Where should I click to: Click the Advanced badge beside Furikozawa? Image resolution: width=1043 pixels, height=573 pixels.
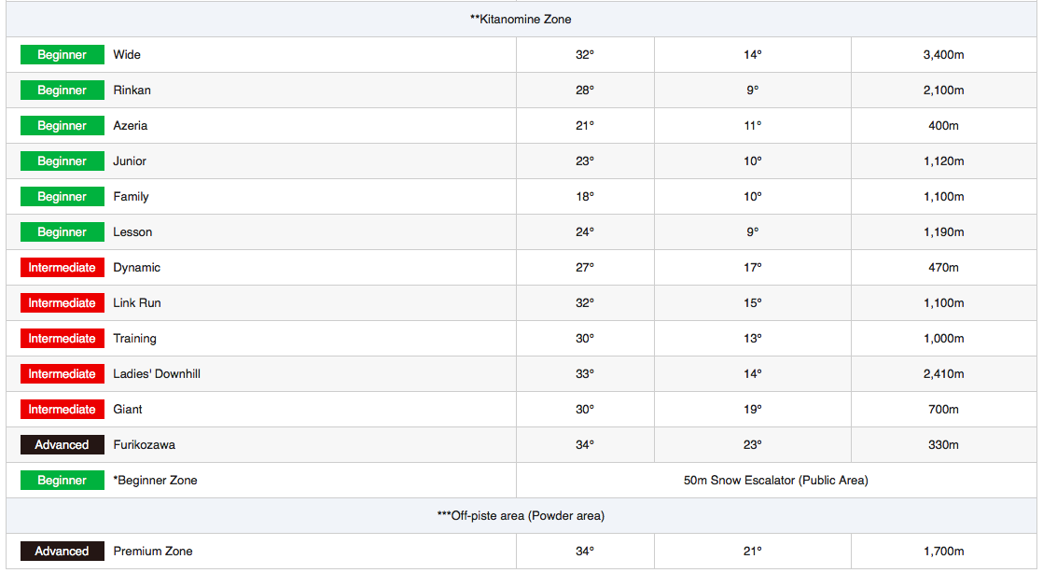tap(62, 445)
